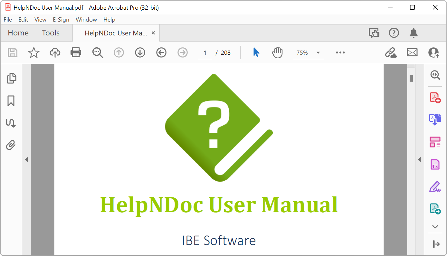Image resolution: width=447 pixels, height=256 pixels.
Task: Click the Save file icon
Action: (x=13, y=52)
